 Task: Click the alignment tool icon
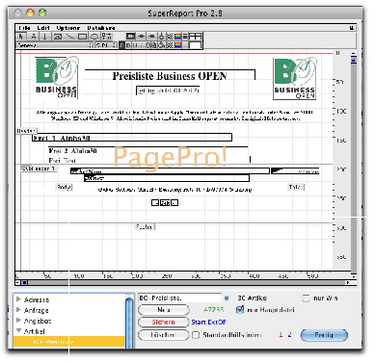(x=107, y=37)
